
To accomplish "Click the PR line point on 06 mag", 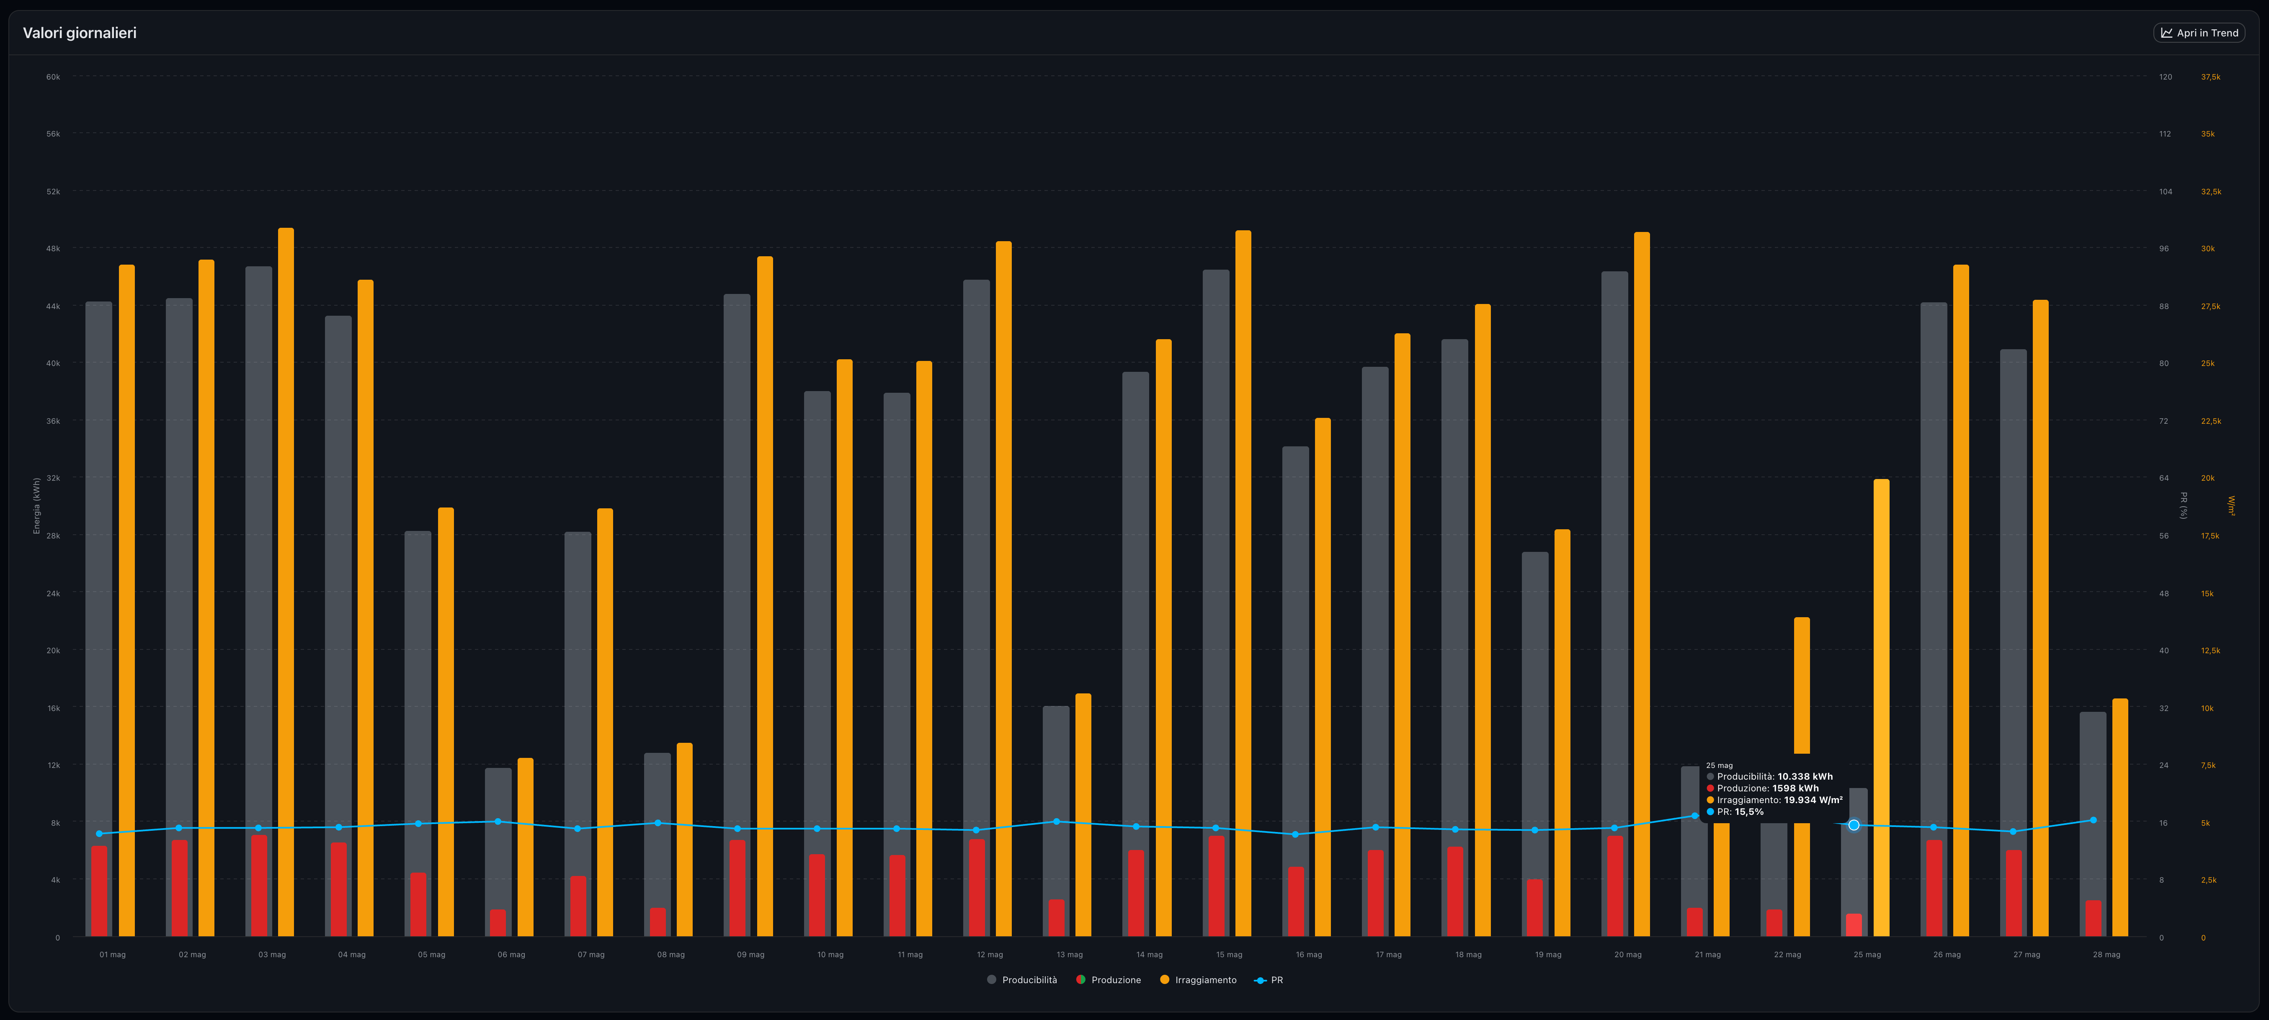I will (498, 822).
